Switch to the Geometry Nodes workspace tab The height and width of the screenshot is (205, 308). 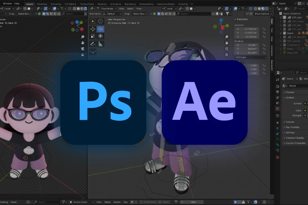tap(166, 4)
